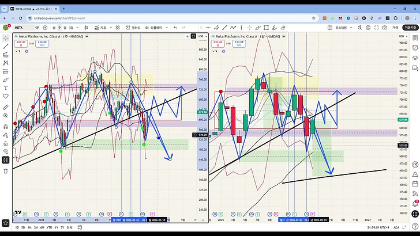Select the crosshair cursor tool in left sidebar
This screenshot has width=420, height=236.
[x=6, y=38]
